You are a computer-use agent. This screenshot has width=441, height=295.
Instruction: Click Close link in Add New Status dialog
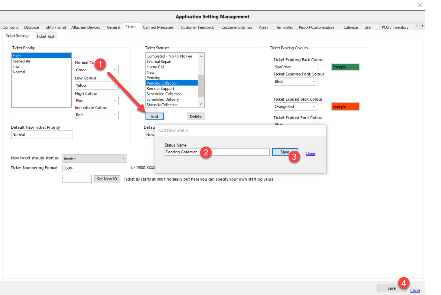[x=310, y=154]
